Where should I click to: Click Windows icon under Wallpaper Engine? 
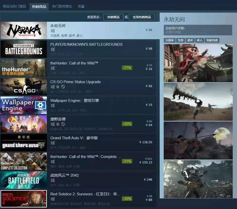coord(53,106)
